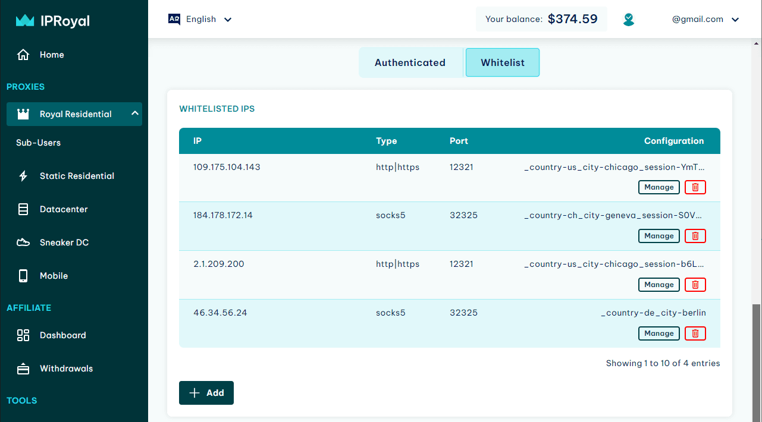Delete whitelisted IP 2.1.209.200

695,285
